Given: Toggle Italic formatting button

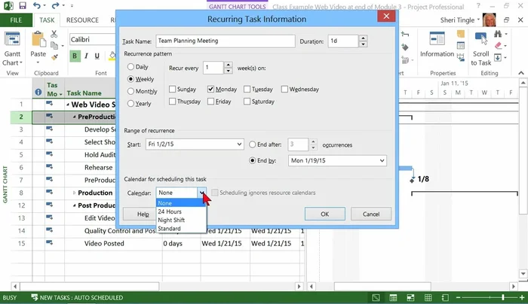Looking at the screenshot, I should pyautogui.click(x=86, y=56).
